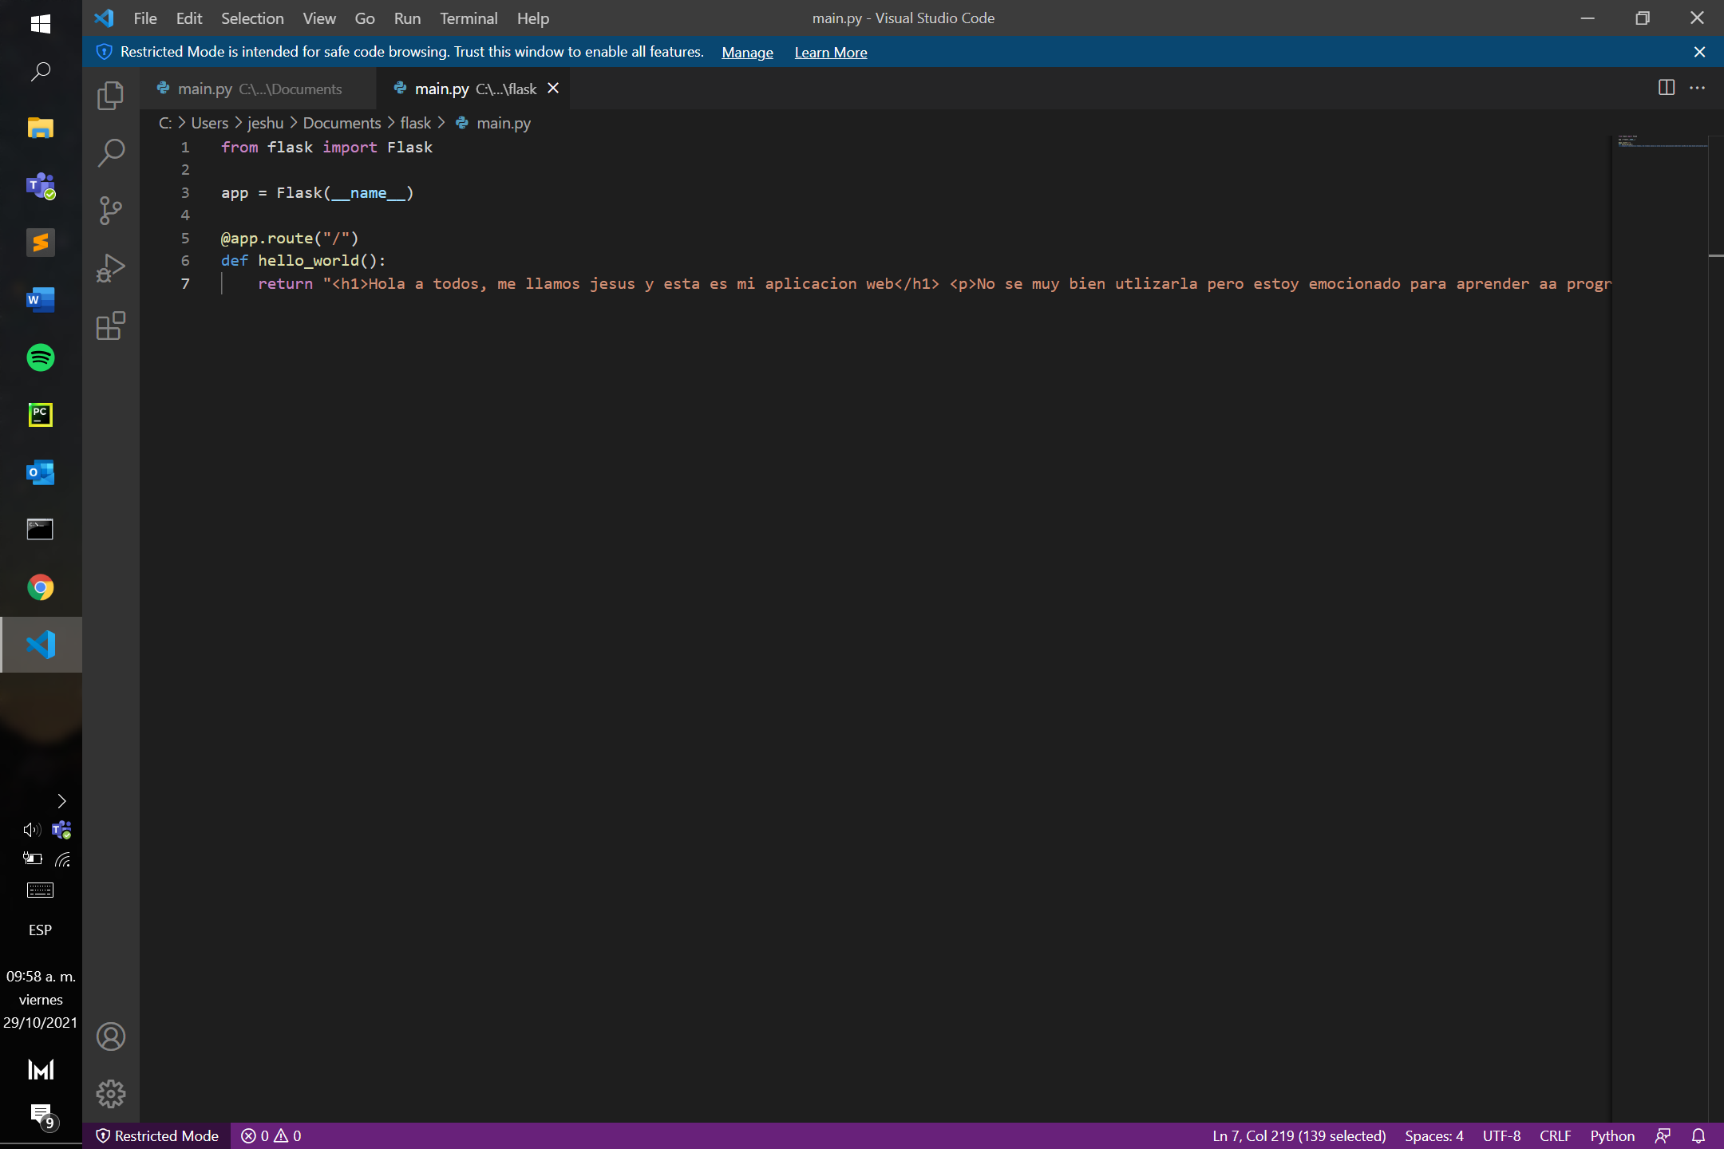Open Windows Start button
This screenshot has width=1724, height=1149.
coord(41,23)
